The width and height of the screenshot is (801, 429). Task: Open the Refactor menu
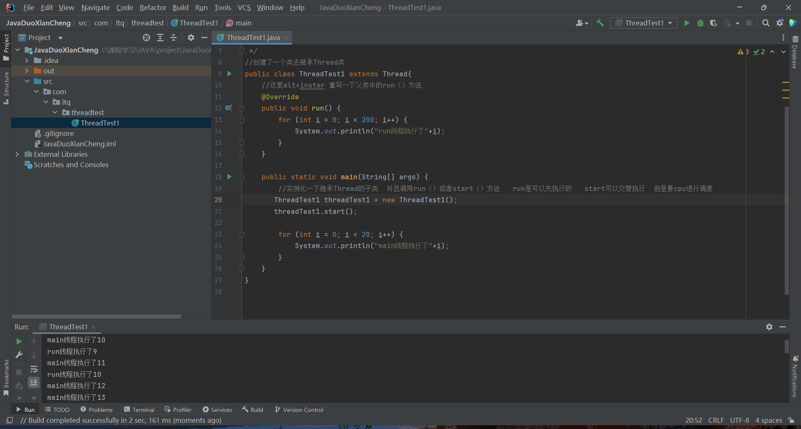[153, 8]
